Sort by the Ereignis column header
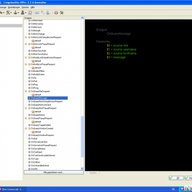This screenshot has height=192, width=192. (x=46, y=18)
